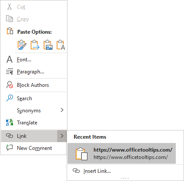Screen dimensions: 184x181
Task: Click the Block Authors person icon
Action: 10,85
